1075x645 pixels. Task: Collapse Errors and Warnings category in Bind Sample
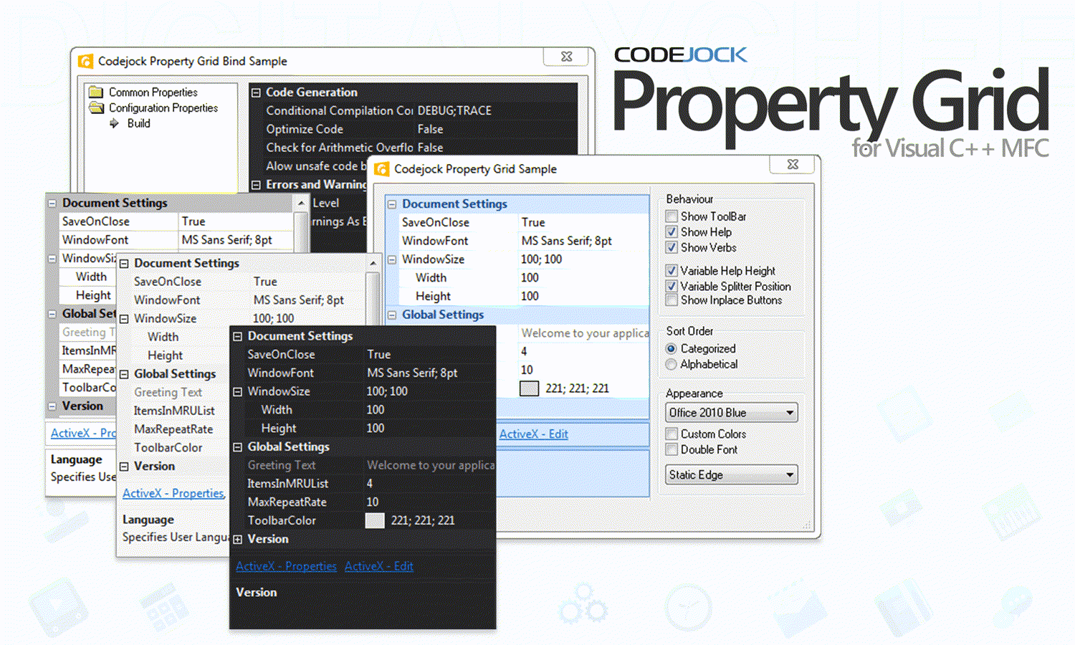(256, 185)
